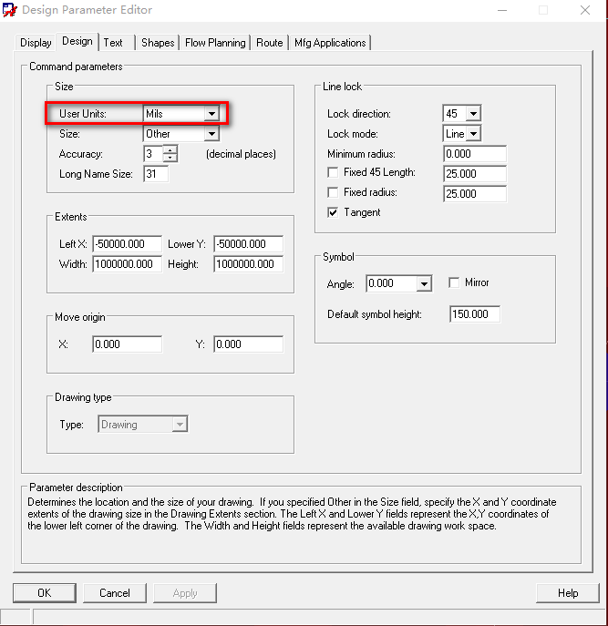
Task: Open the Flow Planning tab
Action: pos(215,43)
